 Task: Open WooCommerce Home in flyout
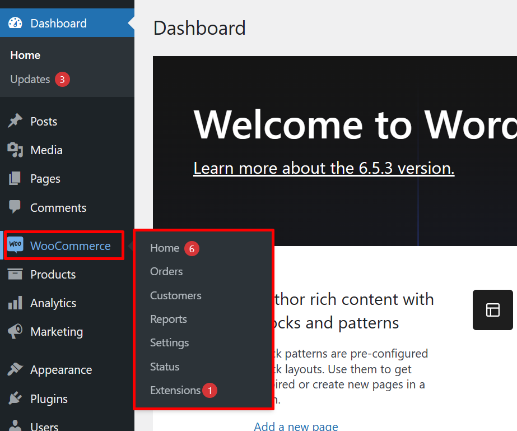[165, 248]
